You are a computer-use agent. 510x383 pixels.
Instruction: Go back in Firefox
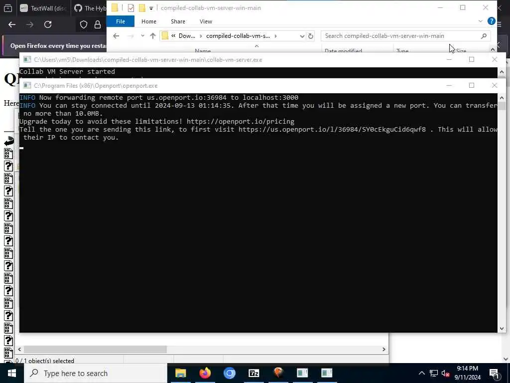tap(12, 24)
